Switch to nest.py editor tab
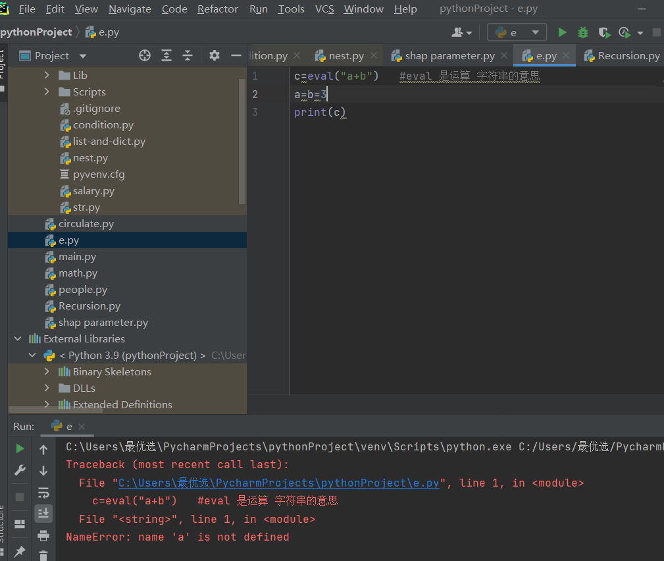This screenshot has height=561, width=664. (346, 55)
